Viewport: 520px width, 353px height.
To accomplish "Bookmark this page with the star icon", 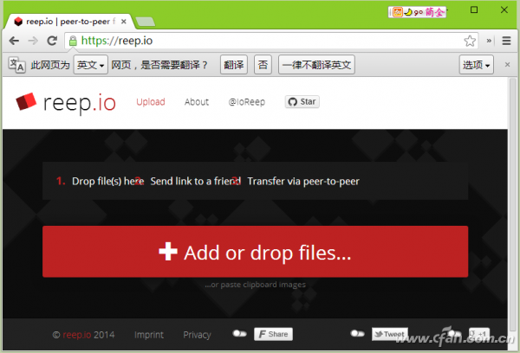I will pos(470,41).
